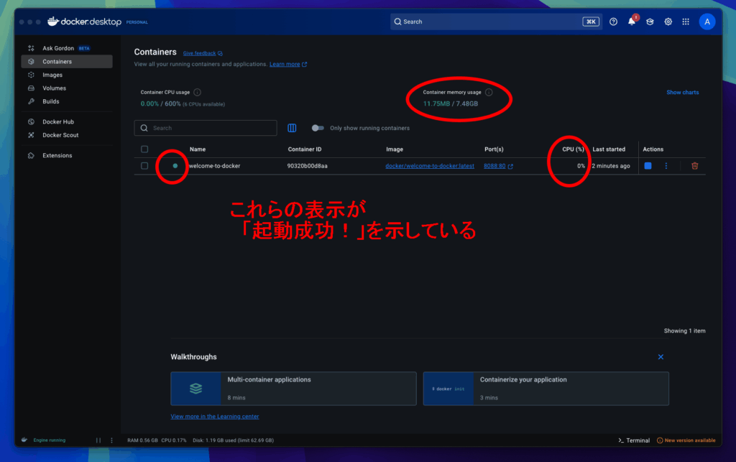Show Container memory usage info icon
736x462 pixels.
tap(489, 93)
